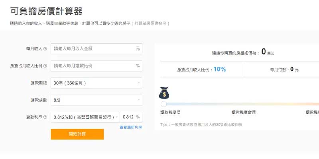Click the 還款難度合理 slider label

244,112
